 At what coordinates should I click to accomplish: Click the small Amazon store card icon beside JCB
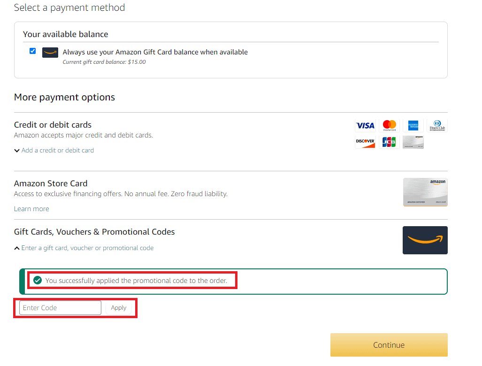pos(413,142)
